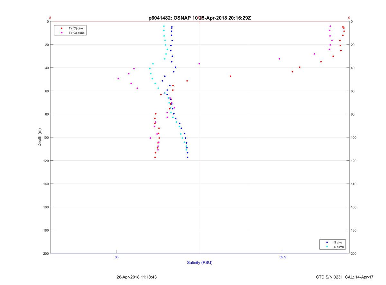Click the magenta marker beside T (°C) climb
This screenshot has height=285, width=386.
(x=61, y=33)
